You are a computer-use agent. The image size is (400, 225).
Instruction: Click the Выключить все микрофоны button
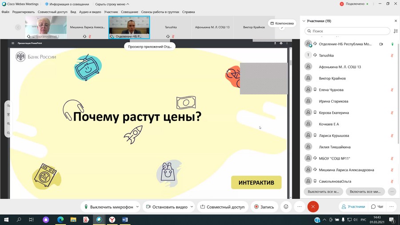click(324, 192)
